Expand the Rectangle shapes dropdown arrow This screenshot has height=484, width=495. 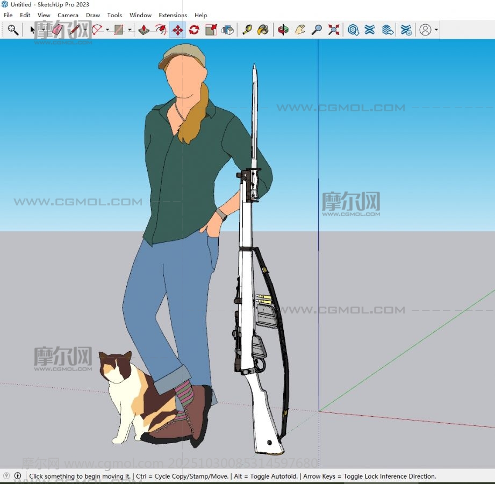130,30
